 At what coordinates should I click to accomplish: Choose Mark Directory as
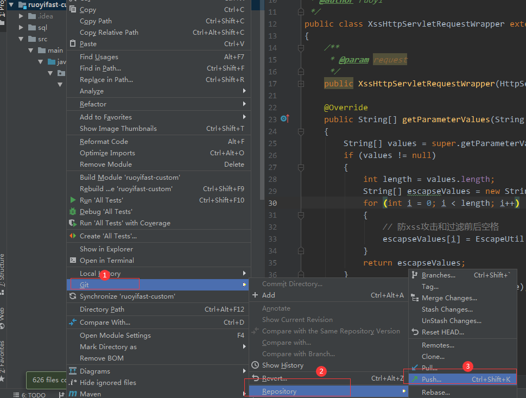tap(159, 346)
